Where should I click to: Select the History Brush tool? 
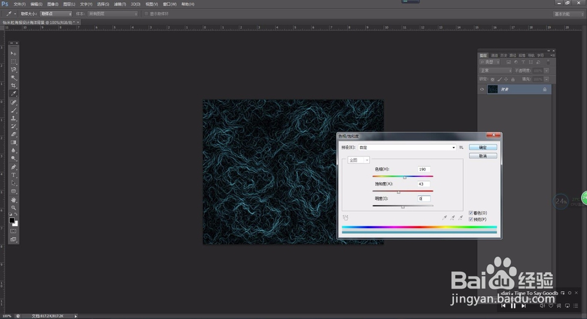pyautogui.click(x=14, y=126)
